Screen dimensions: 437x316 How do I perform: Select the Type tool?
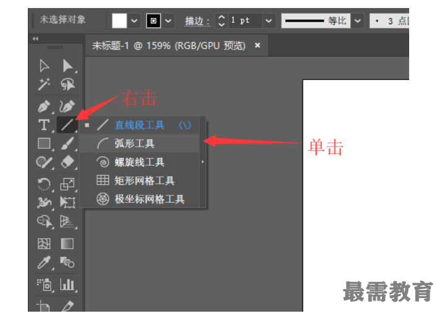tap(44, 125)
